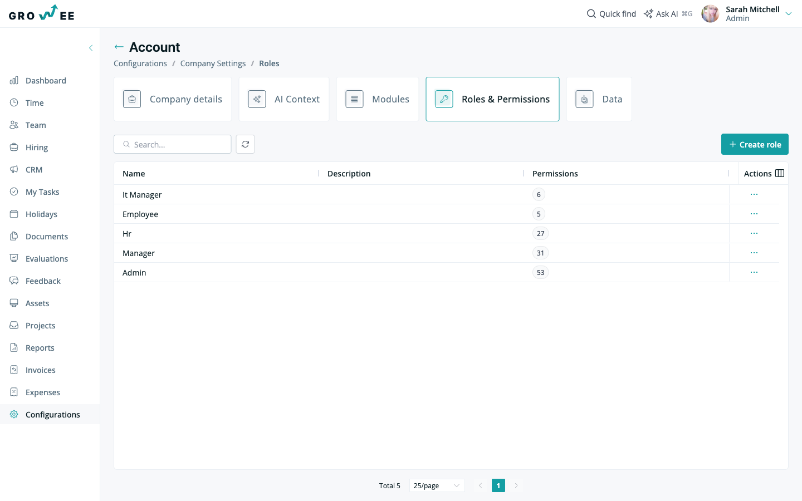Select the Roles & Permissions tab
The width and height of the screenshot is (802, 501).
pyautogui.click(x=492, y=99)
